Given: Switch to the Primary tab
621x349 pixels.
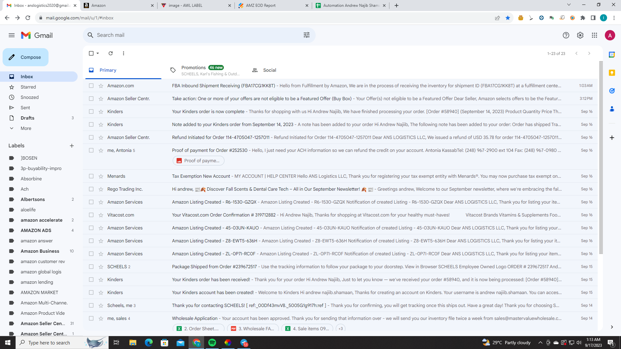Looking at the screenshot, I should (x=123, y=70).
